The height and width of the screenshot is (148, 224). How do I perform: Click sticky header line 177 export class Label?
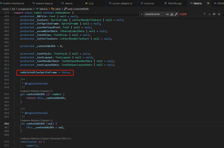coord(44,13)
